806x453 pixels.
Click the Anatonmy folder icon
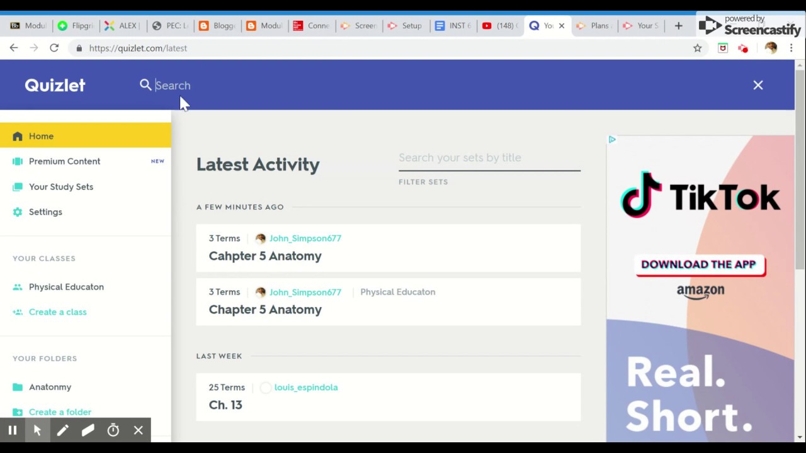click(x=18, y=387)
